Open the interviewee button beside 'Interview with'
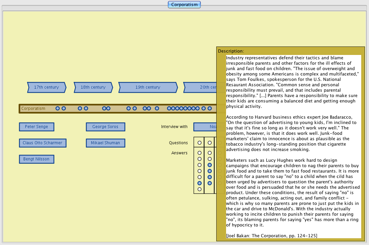This screenshot has width=369, height=245. pyautogui.click(x=205, y=127)
